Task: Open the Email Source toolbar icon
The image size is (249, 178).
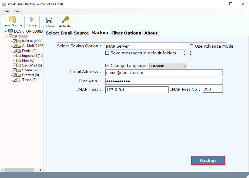Action: [13, 19]
